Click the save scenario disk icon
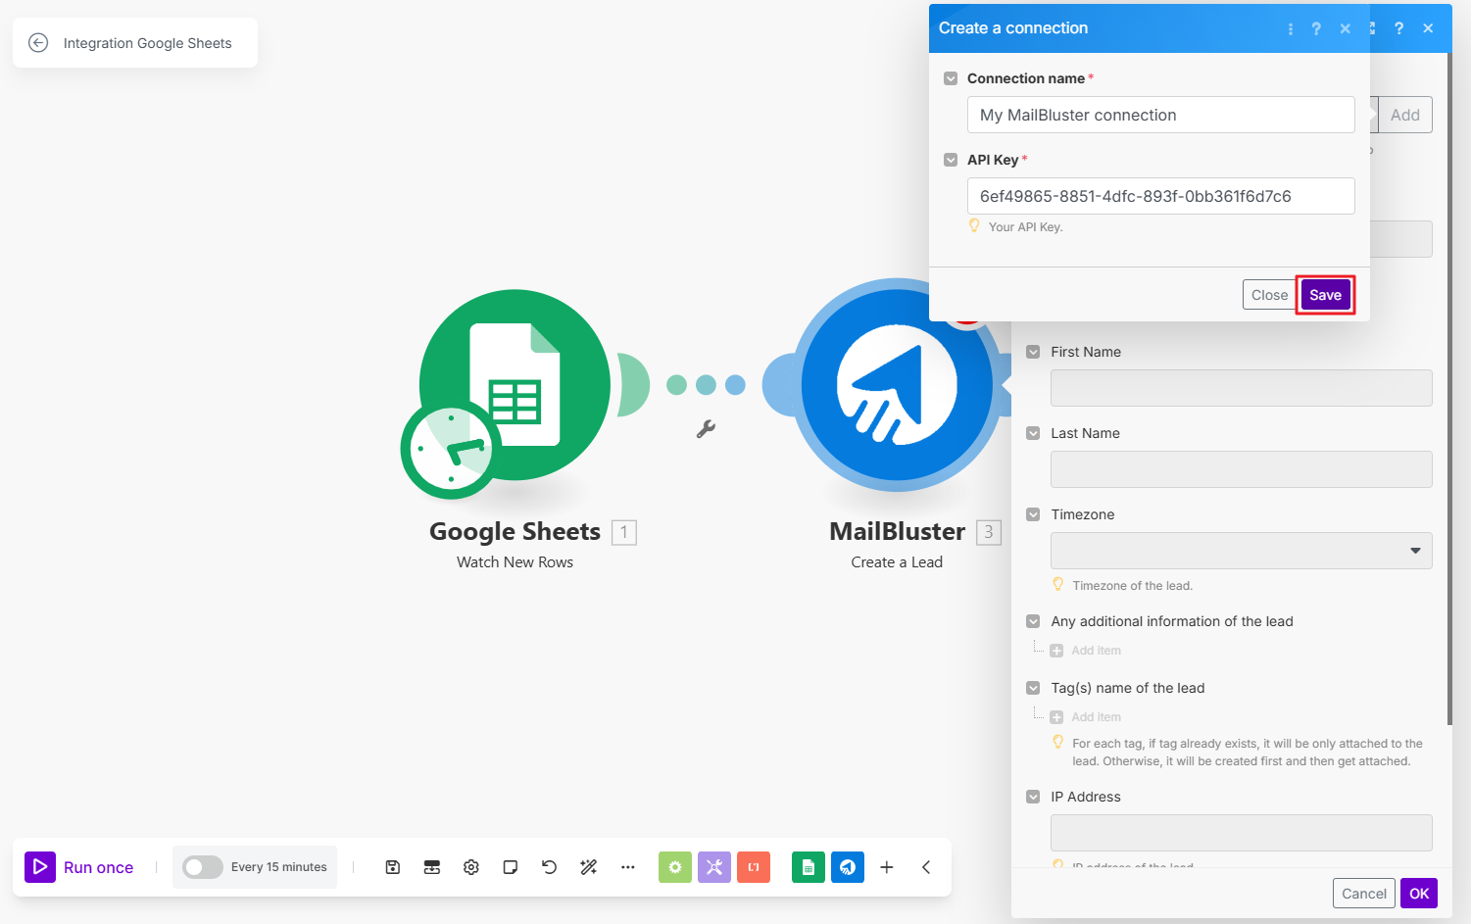 click(393, 867)
